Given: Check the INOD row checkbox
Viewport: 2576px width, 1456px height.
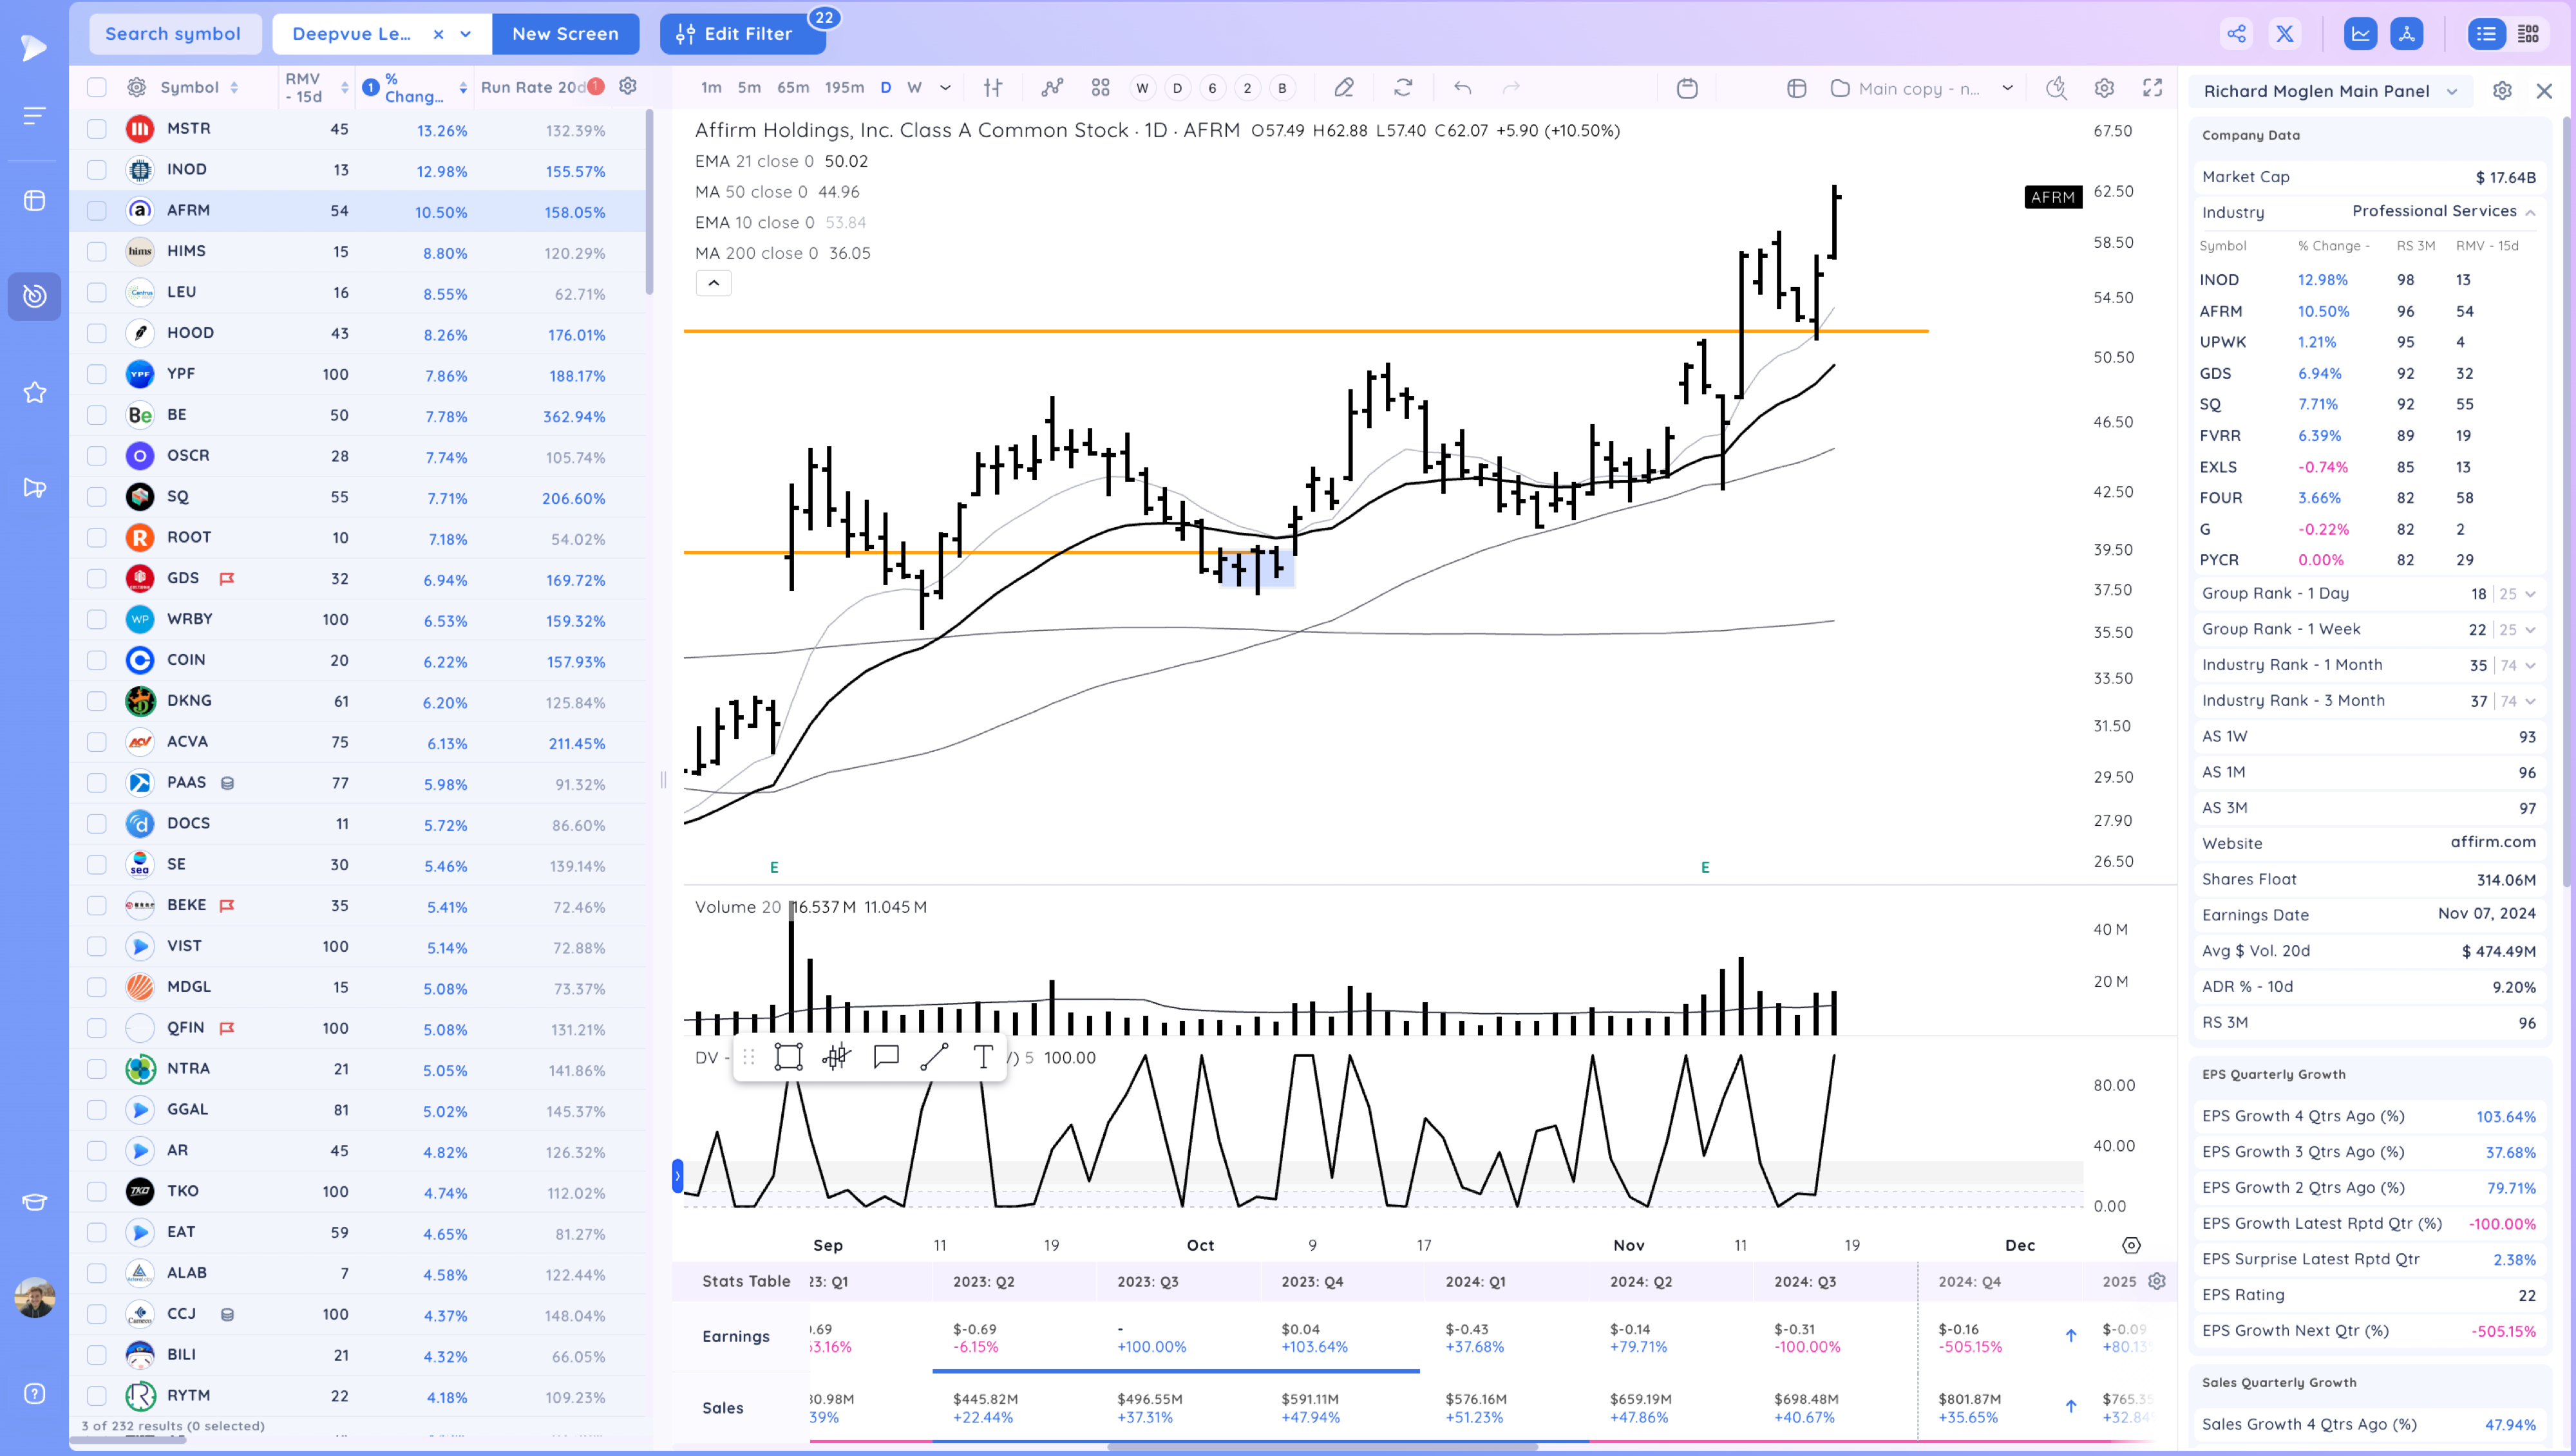Looking at the screenshot, I should [x=96, y=170].
